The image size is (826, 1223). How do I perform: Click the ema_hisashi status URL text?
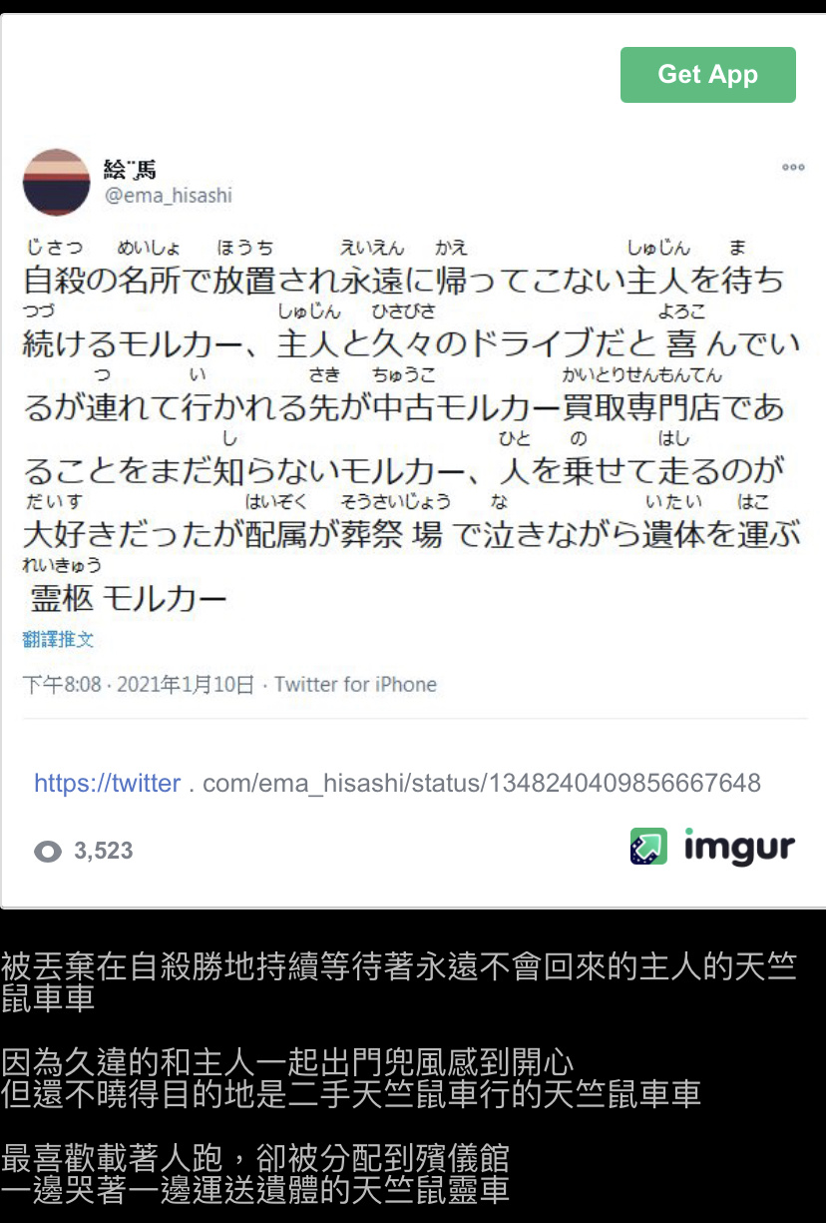(x=482, y=783)
